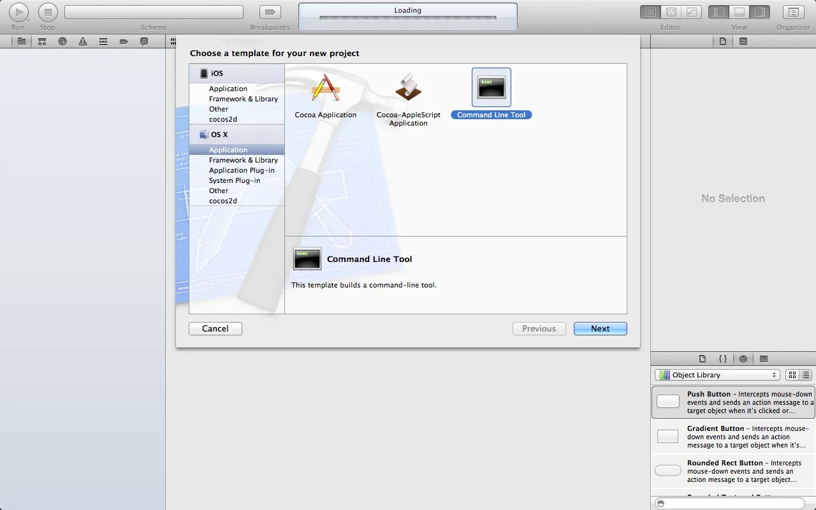Cancel the new project dialog
816x510 pixels.
click(x=215, y=328)
